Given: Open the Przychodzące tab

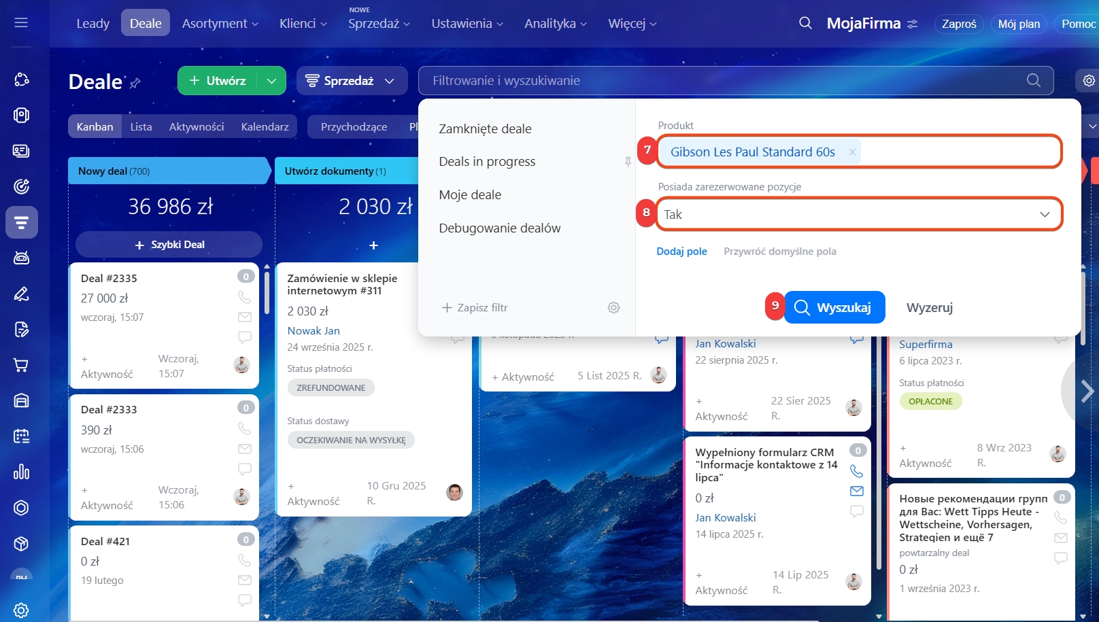Looking at the screenshot, I should 354,127.
